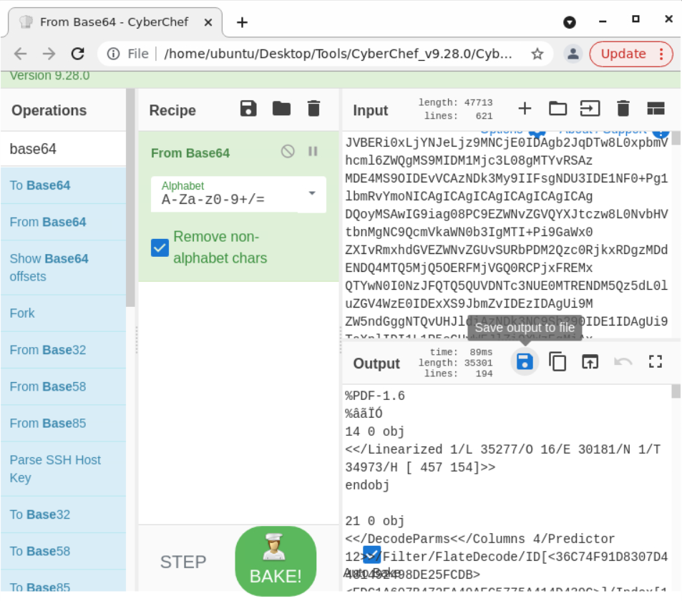The height and width of the screenshot is (601, 682).
Task: Select the To Base58 operation
Action: point(64,551)
